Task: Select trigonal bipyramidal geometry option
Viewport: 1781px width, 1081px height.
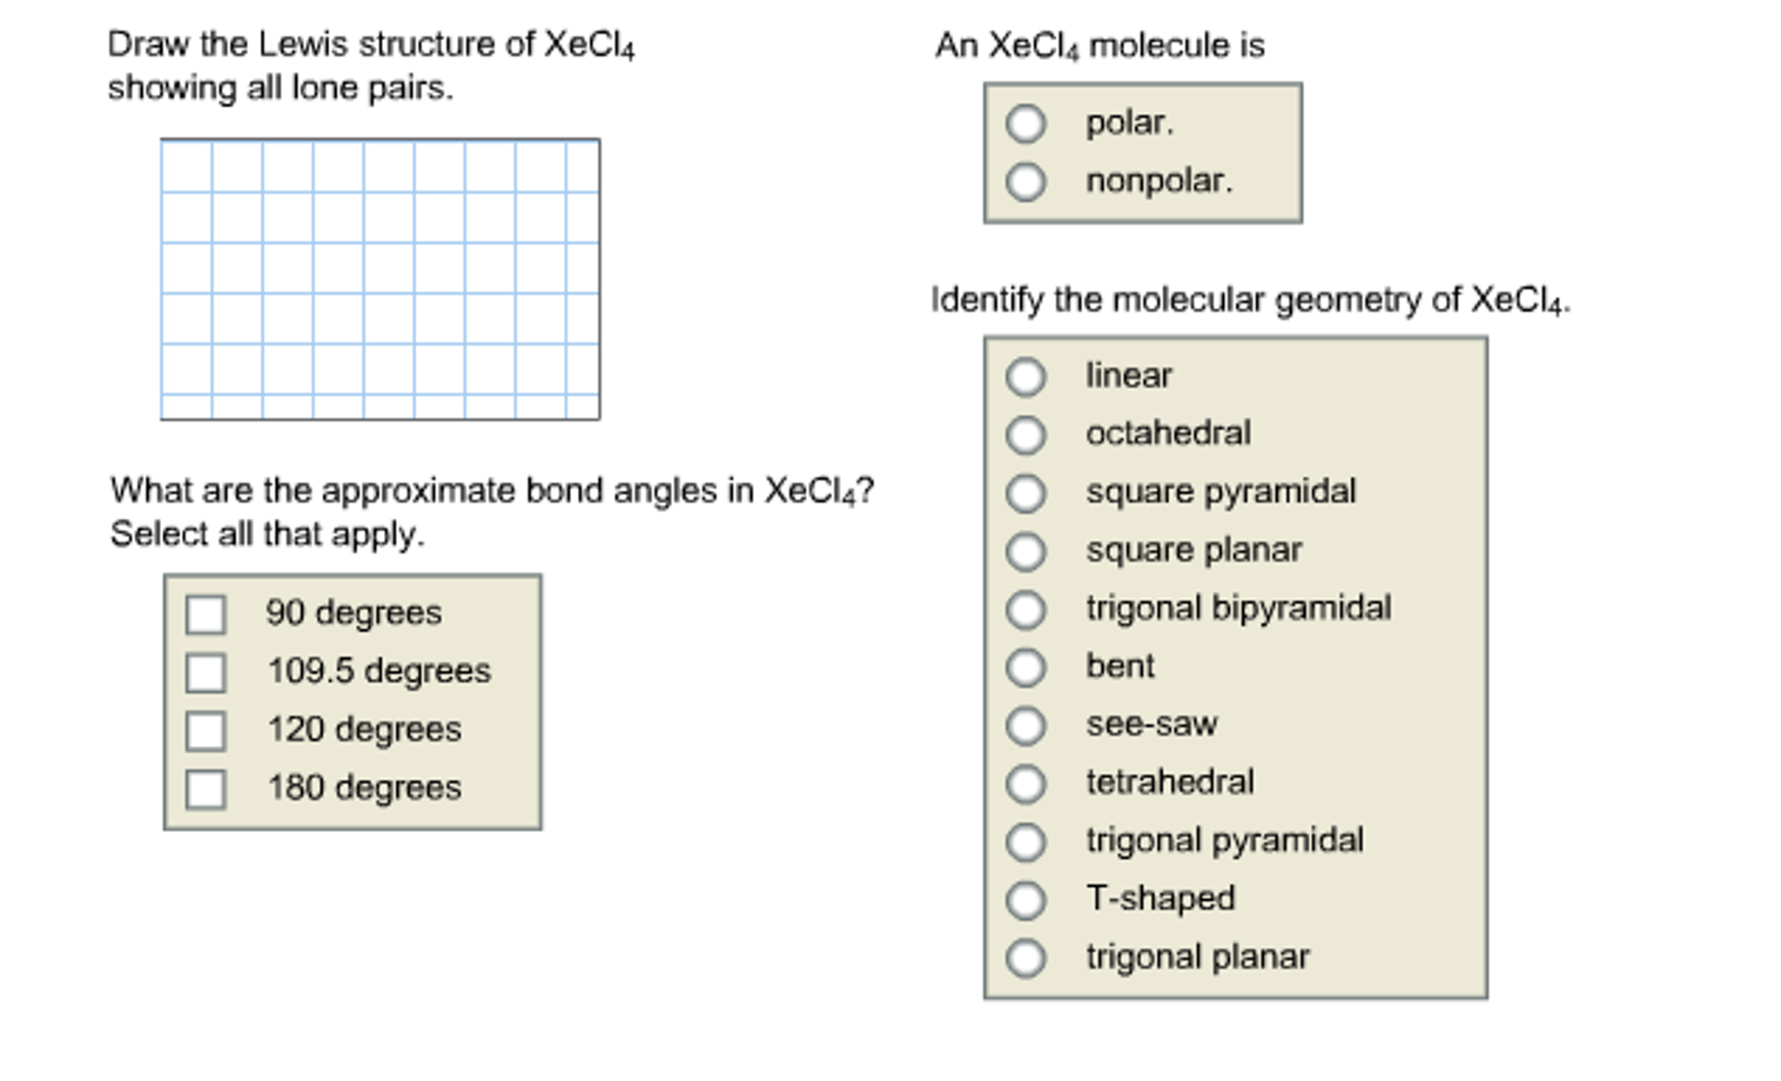Action: tap(1025, 608)
